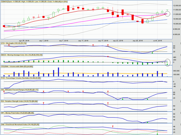Screen dimensions: 181x135
Task: Click the sep 29, 2015 date label
Action: tap(138, 41)
